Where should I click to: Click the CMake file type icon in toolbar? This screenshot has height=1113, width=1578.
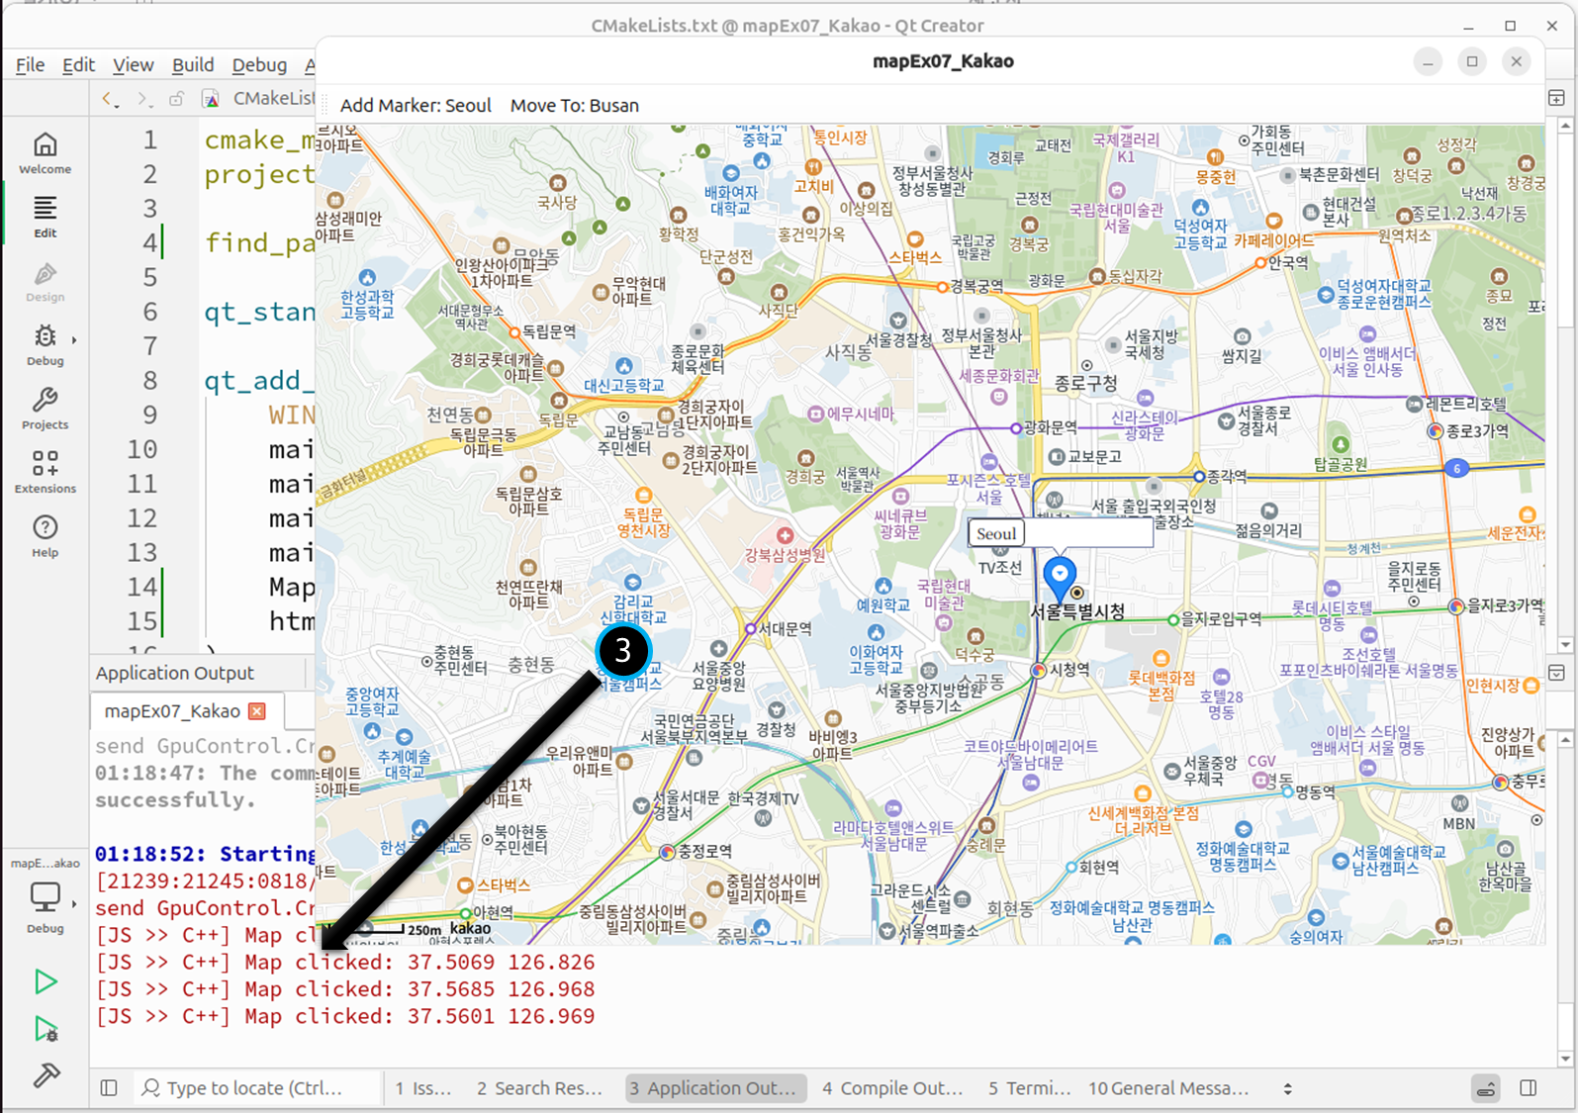[211, 99]
